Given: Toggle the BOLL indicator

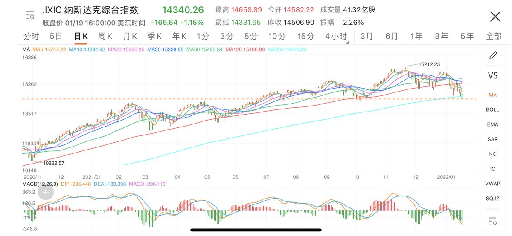Looking at the screenshot, I should [493, 109].
